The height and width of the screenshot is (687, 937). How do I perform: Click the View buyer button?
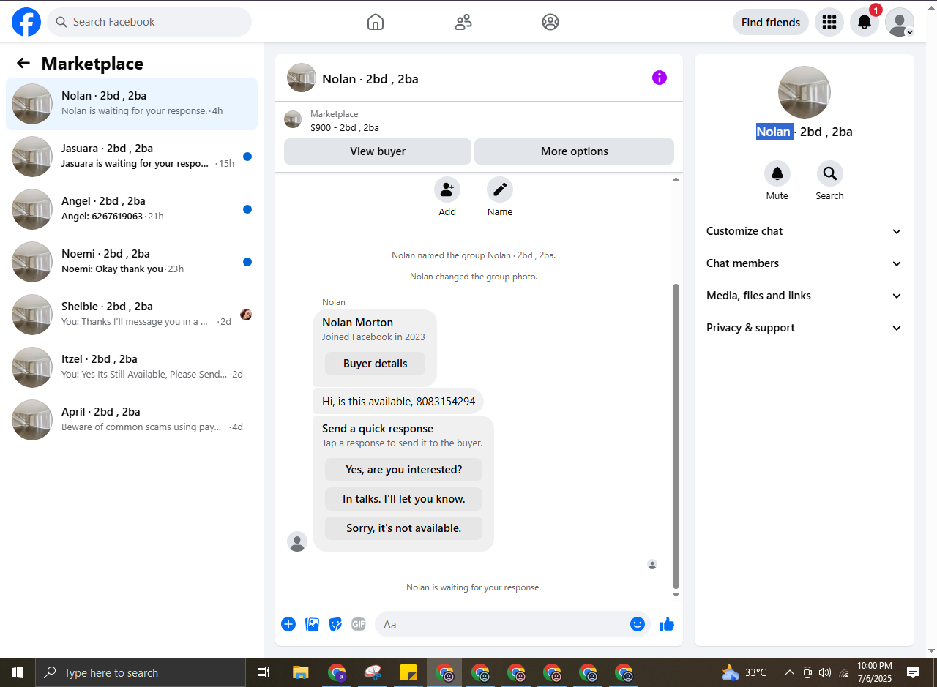(378, 151)
